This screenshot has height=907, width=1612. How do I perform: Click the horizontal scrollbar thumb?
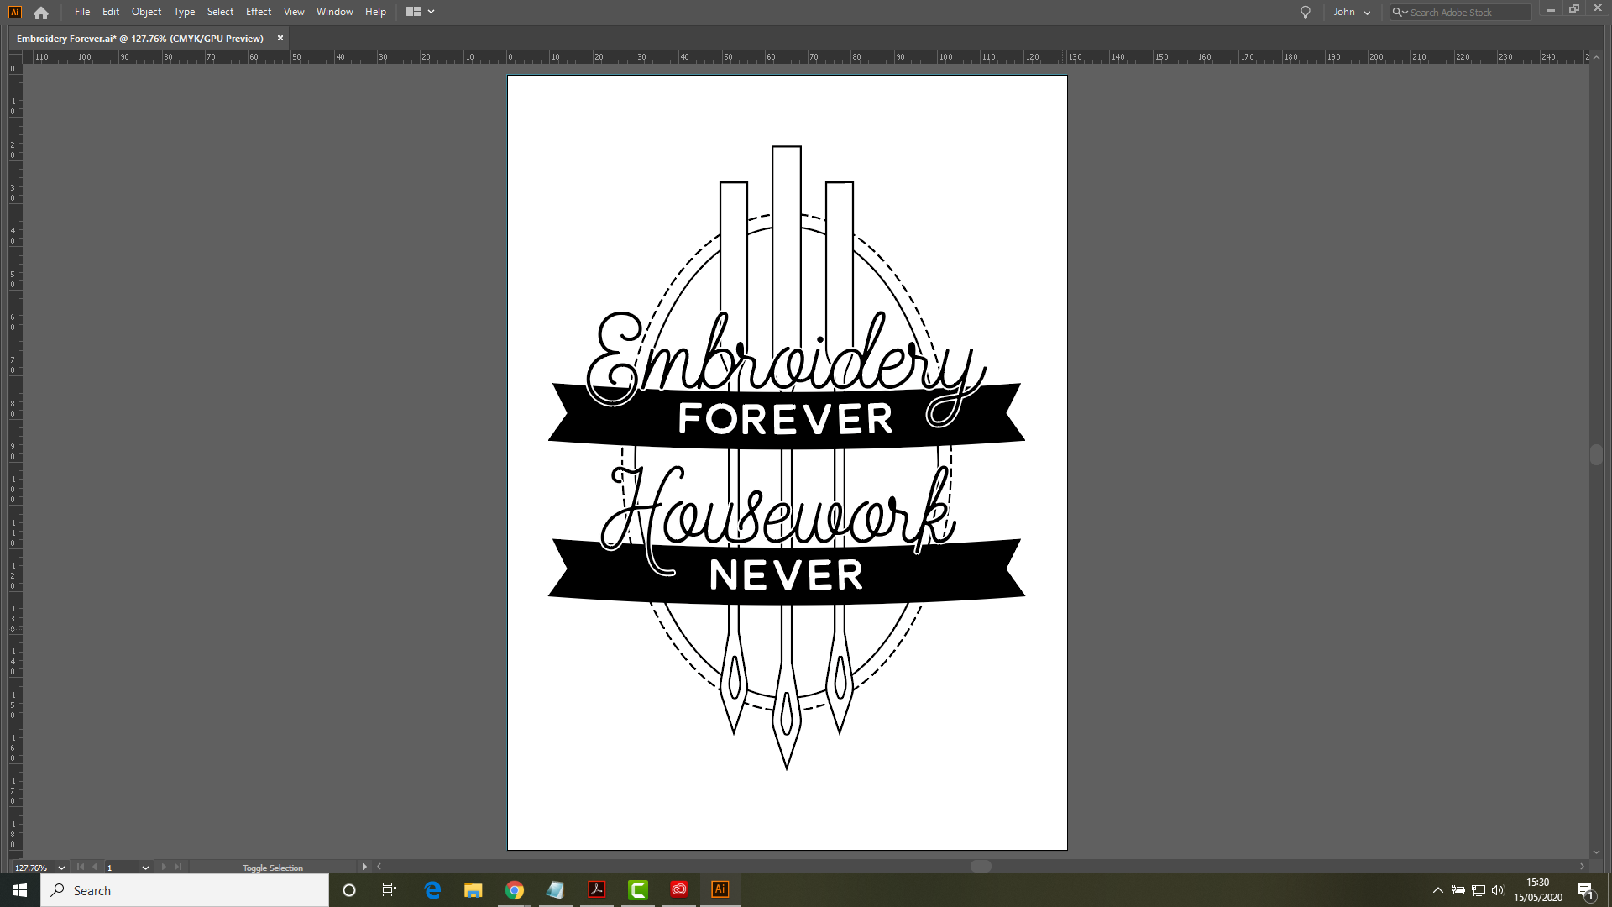[981, 867]
